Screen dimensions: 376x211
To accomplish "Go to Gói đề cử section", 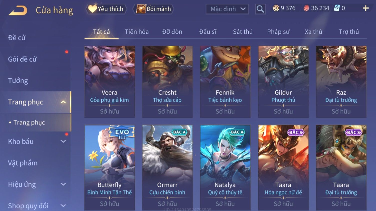I will click(x=22, y=59).
